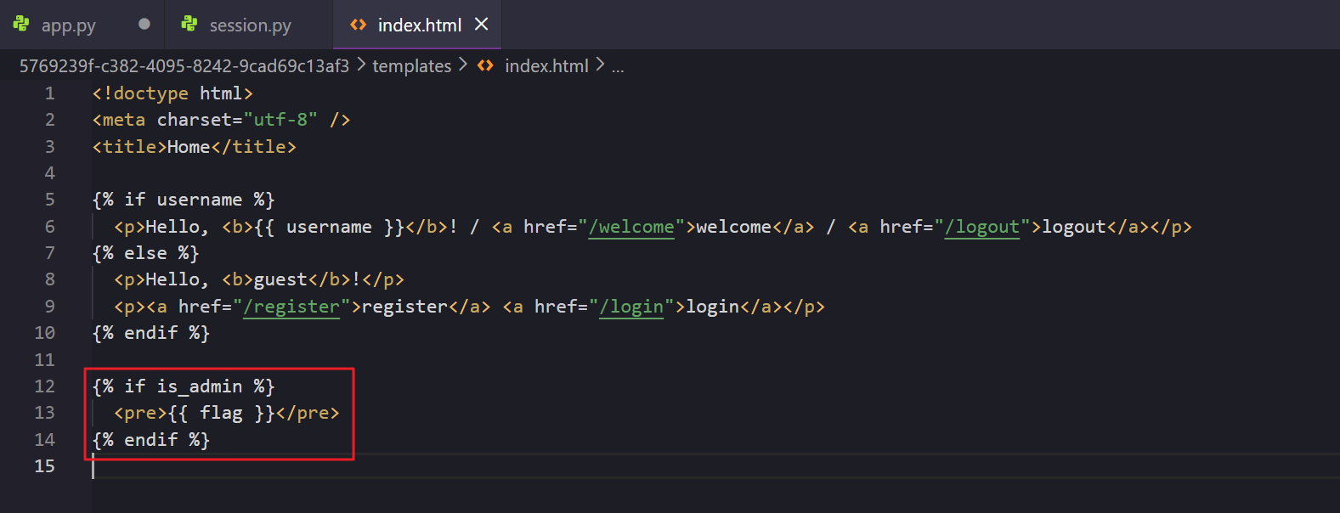Click the unsaved dot on app.py tab
This screenshot has height=513, width=1340.
click(144, 24)
